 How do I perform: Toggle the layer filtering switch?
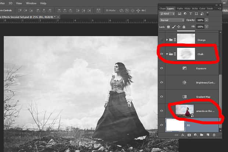point(207,14)
